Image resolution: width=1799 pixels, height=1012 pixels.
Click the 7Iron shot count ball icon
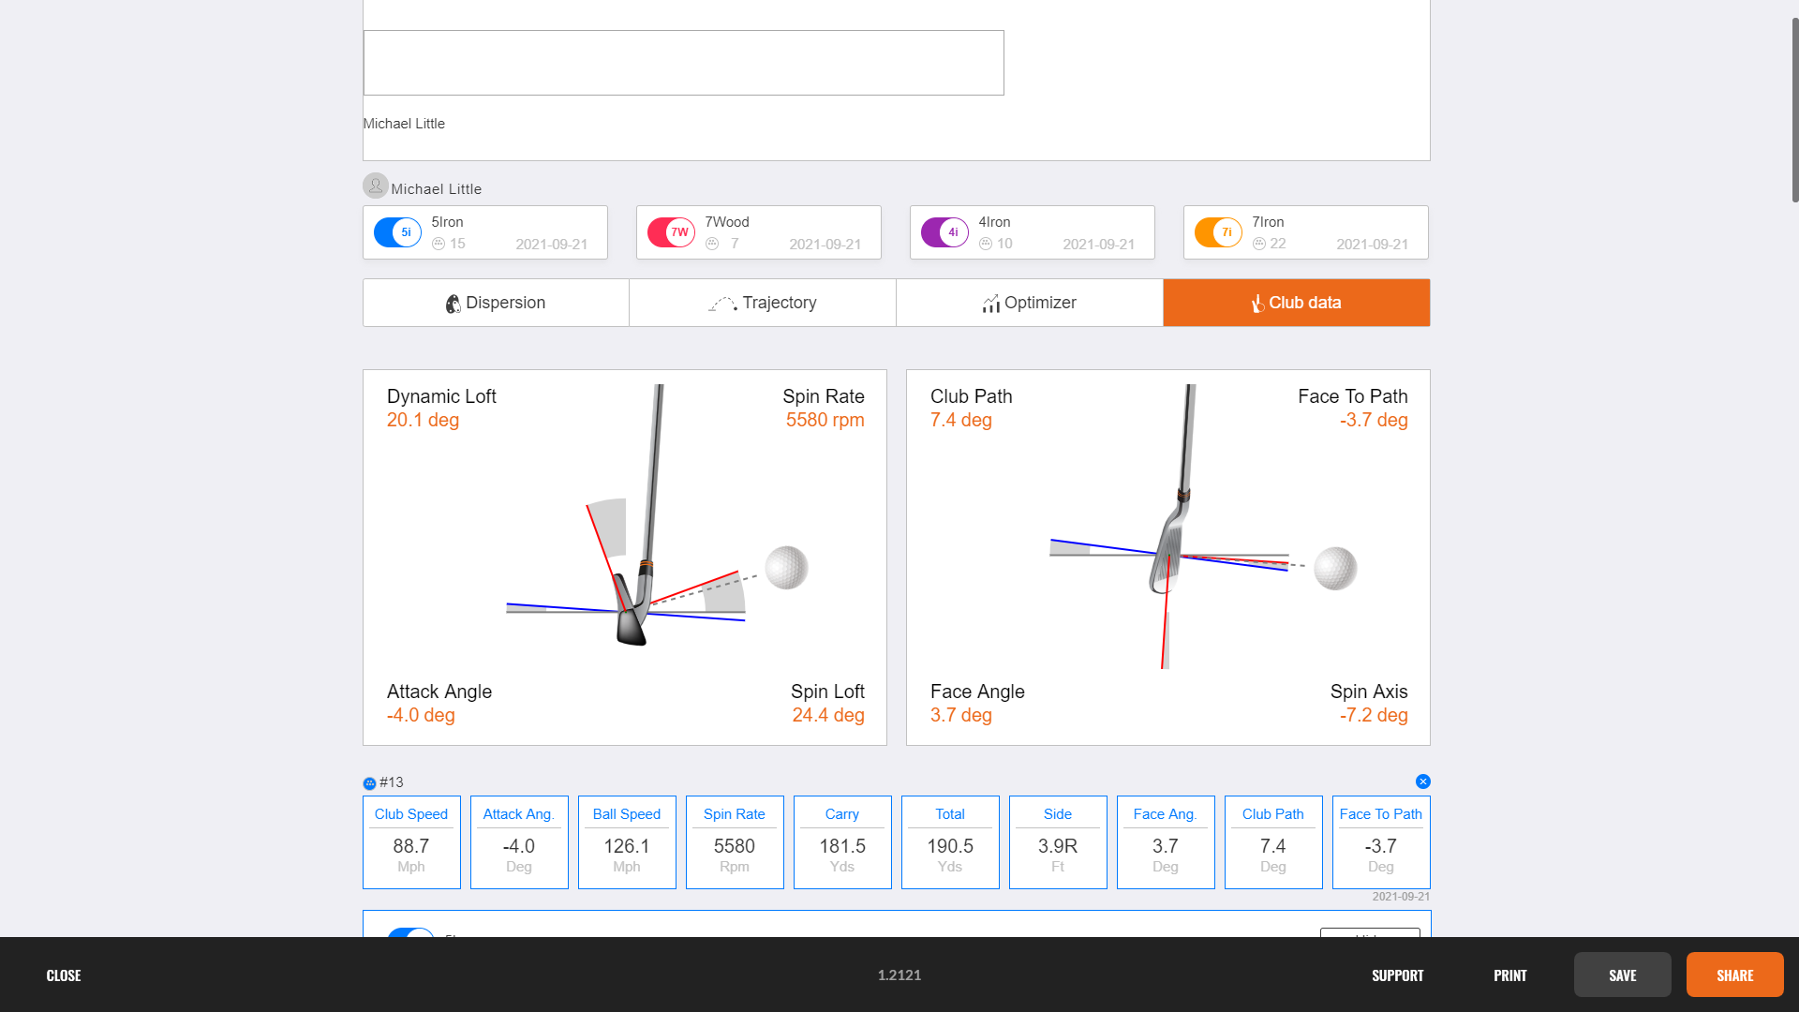[1259, 244]
